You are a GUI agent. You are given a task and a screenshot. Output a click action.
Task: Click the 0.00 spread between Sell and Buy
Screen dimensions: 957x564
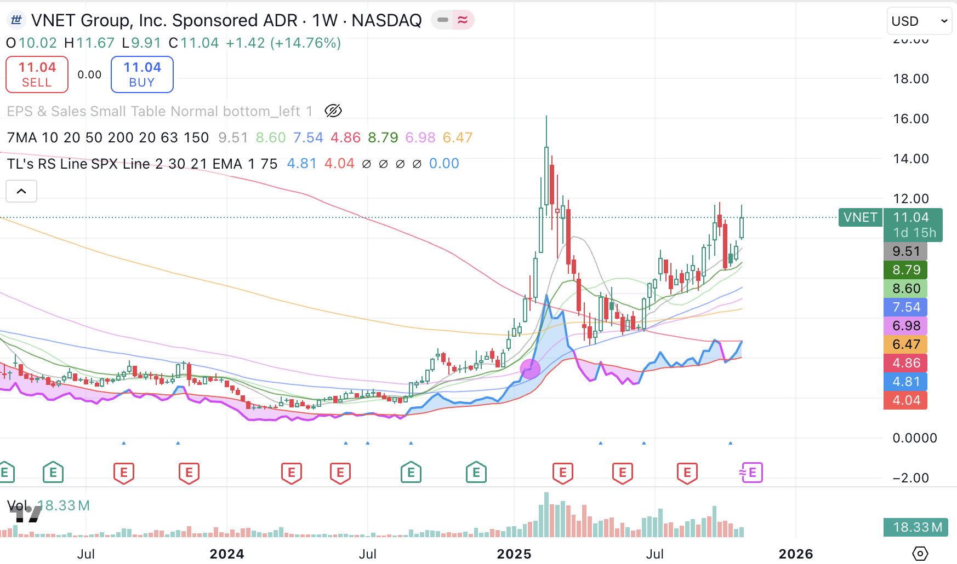pyautogui.click(x=89, y=74)
